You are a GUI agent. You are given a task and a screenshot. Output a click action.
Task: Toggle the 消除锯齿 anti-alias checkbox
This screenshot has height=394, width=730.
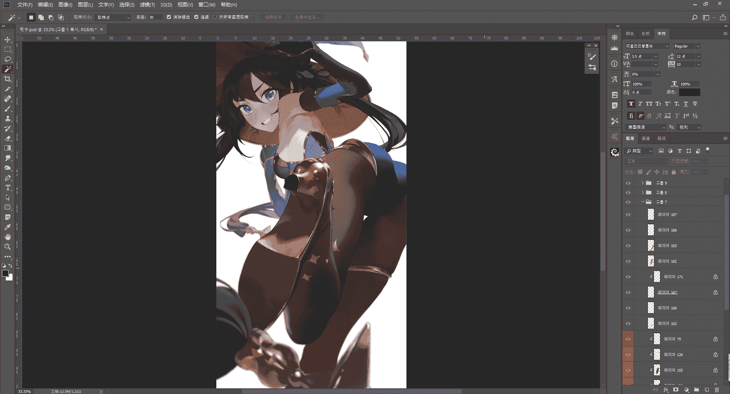[169, 17]
